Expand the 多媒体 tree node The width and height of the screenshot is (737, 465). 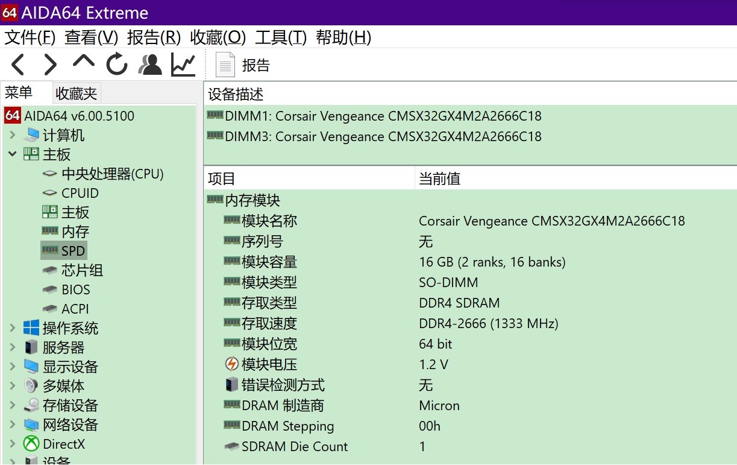tap(12, 386)
